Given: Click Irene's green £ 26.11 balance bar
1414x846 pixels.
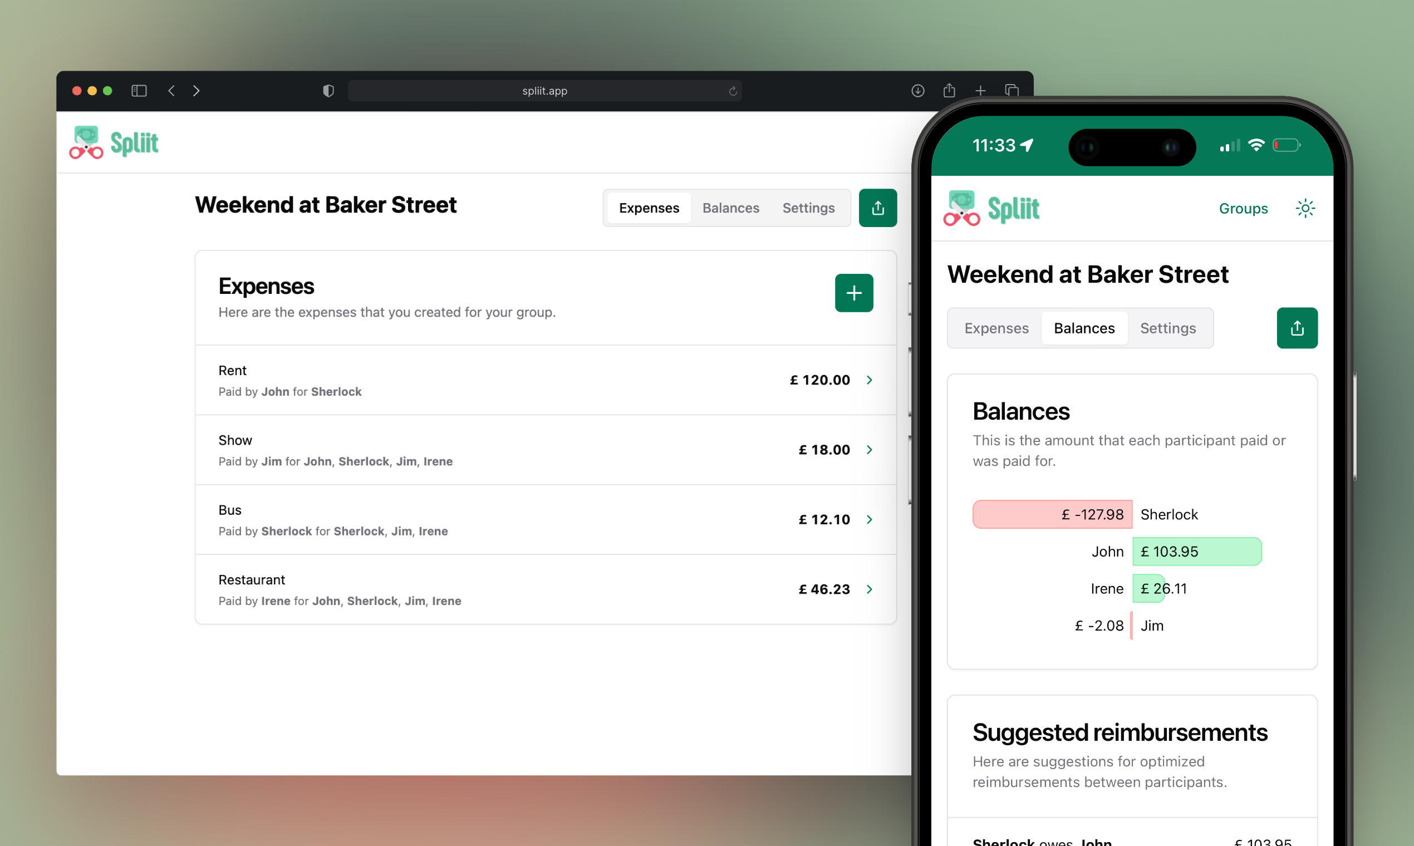Looking at the screenshot, I should click(1148, 588).
